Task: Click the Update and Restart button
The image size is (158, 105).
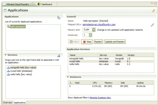Action: 115,42
